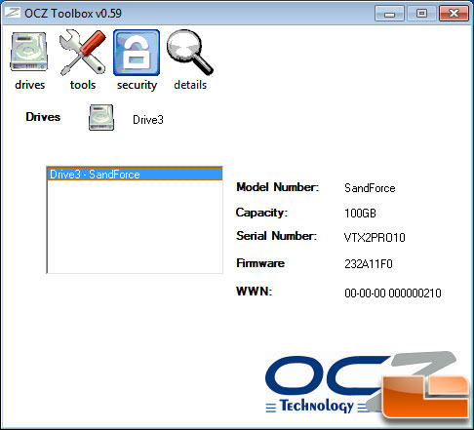This screenshot has width=474, height=430.
Task: Click the 'Firmware' label
Action: pyautogui.click(x=260, y=263)
